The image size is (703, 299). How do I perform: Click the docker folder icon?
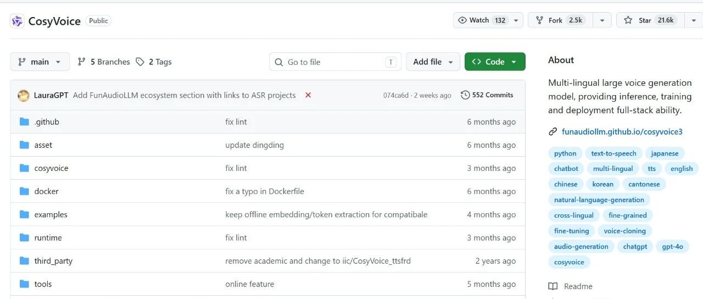click(24, 191)
